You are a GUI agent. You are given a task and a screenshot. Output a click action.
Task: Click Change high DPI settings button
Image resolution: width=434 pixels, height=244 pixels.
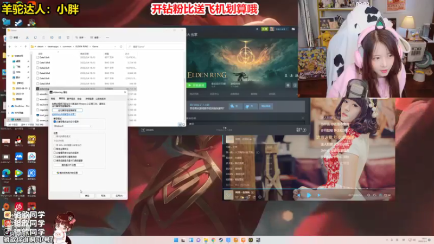[69, 165]
